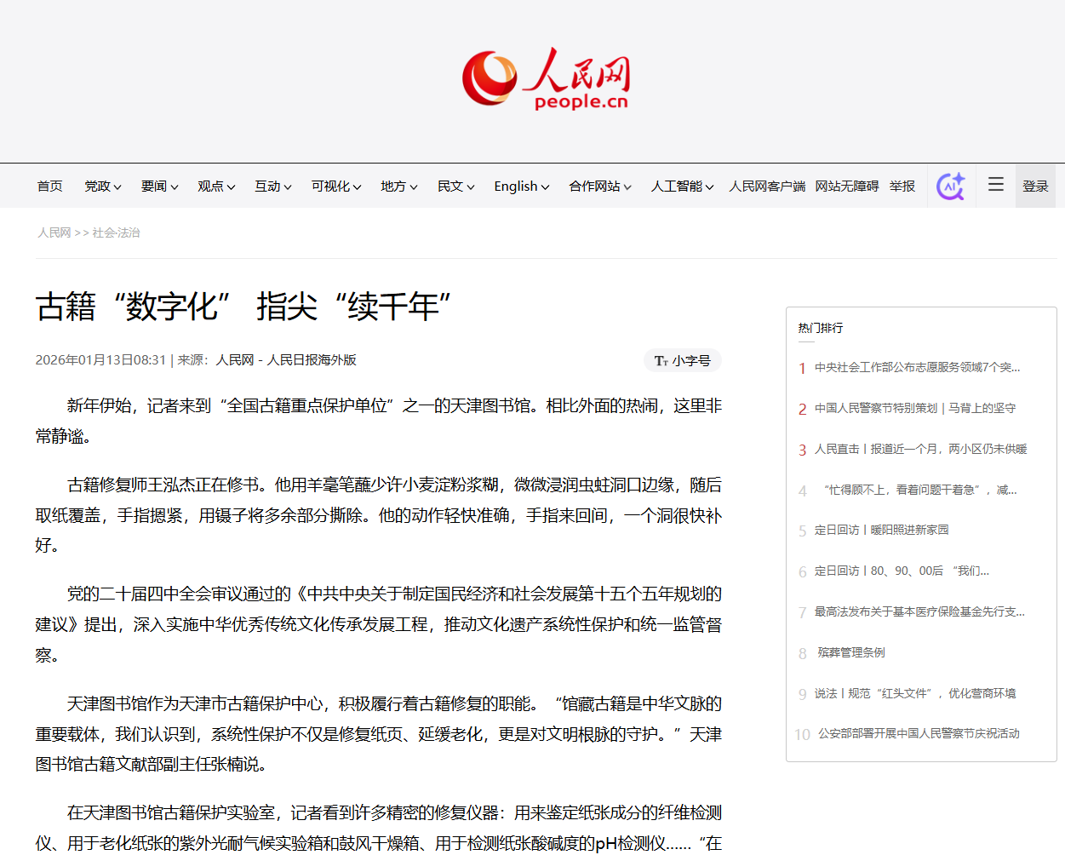Open the AI search icon
This screenshot has width=1065, height=855.
coord(950,186)
